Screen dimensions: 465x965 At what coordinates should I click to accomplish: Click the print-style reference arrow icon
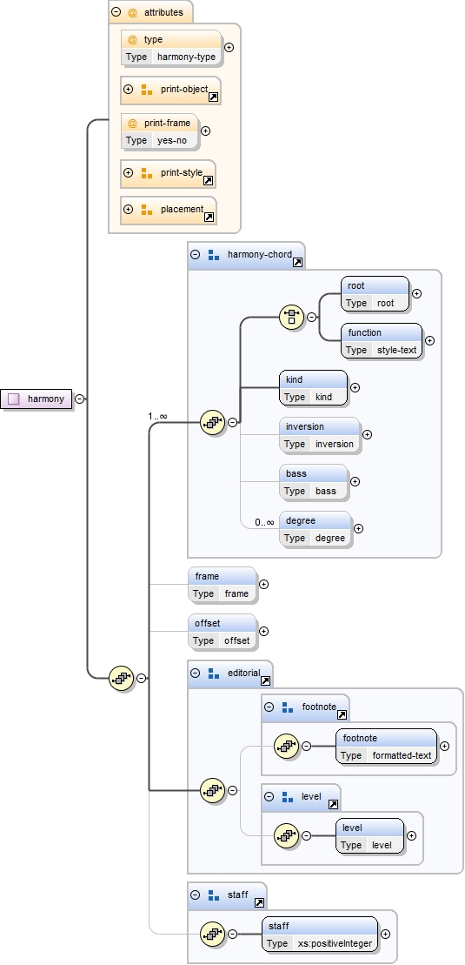[208, 181]
